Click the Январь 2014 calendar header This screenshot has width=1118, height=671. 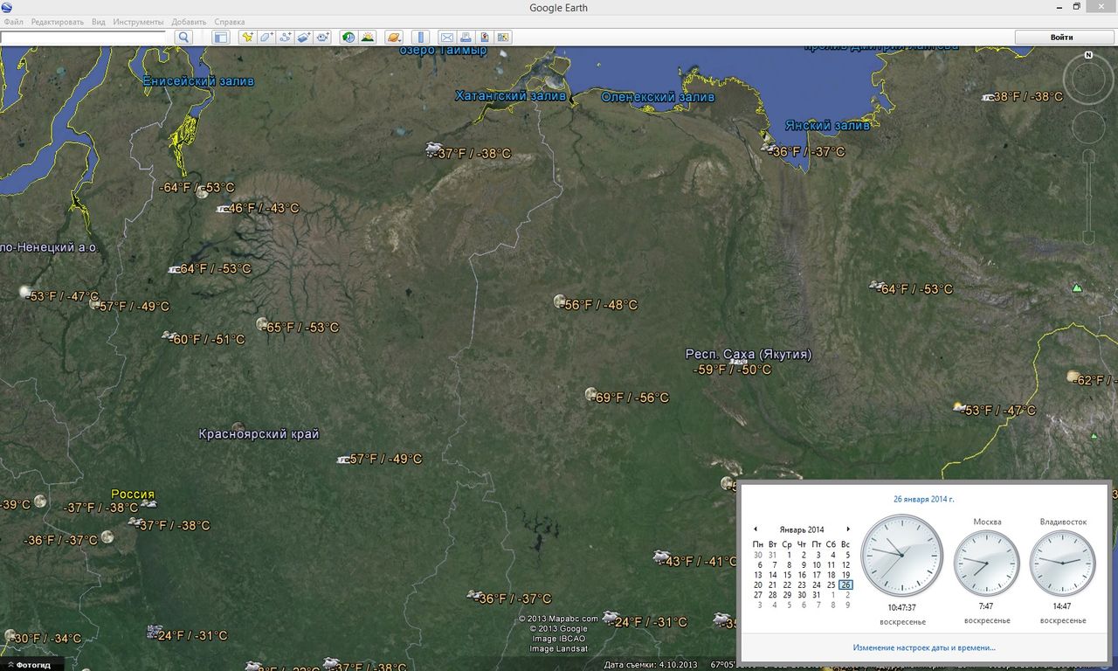[x=802, y=529]
